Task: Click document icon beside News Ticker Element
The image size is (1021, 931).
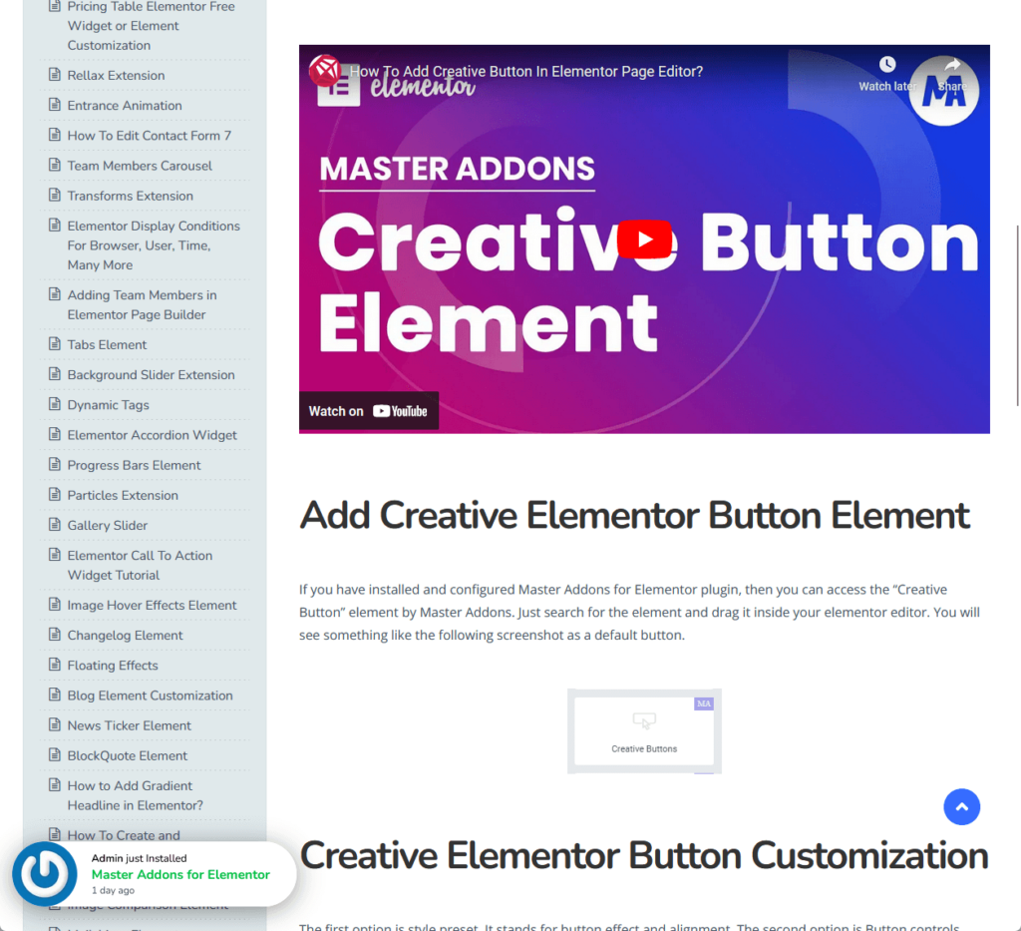Action: [55, 723]
